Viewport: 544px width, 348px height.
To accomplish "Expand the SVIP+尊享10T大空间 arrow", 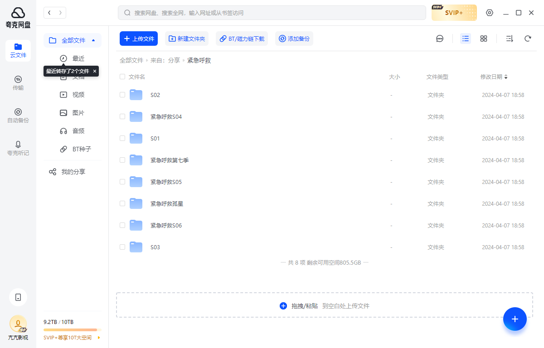I will click(x=99, y=338).
